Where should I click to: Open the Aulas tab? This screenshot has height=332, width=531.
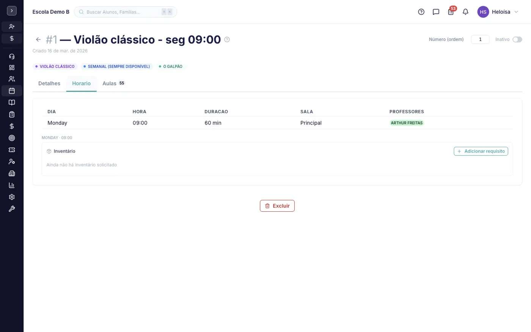[x=113, y=83]
